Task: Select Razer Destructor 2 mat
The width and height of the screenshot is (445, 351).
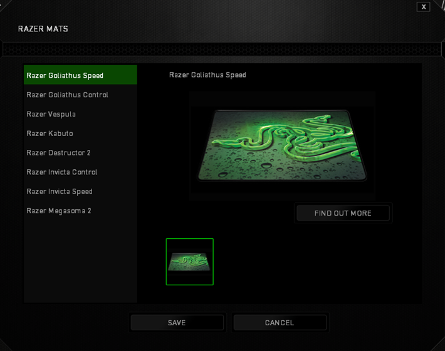Action: pos(80,153)
